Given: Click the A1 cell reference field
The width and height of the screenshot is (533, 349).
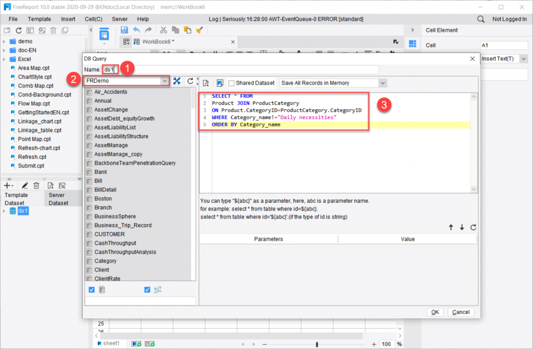Looking at the screenshot, I should [x=504, y=45].
